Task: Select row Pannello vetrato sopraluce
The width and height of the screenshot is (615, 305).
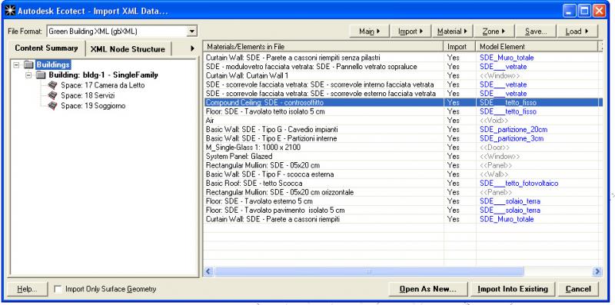Action: click(403, 67)
